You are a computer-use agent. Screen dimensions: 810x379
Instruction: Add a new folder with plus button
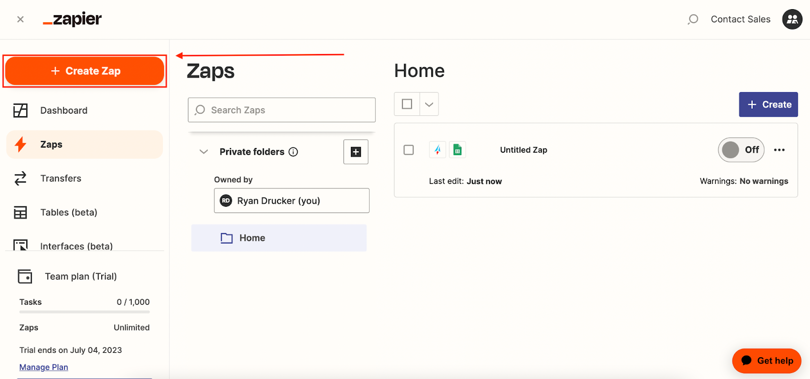point(356,152)
